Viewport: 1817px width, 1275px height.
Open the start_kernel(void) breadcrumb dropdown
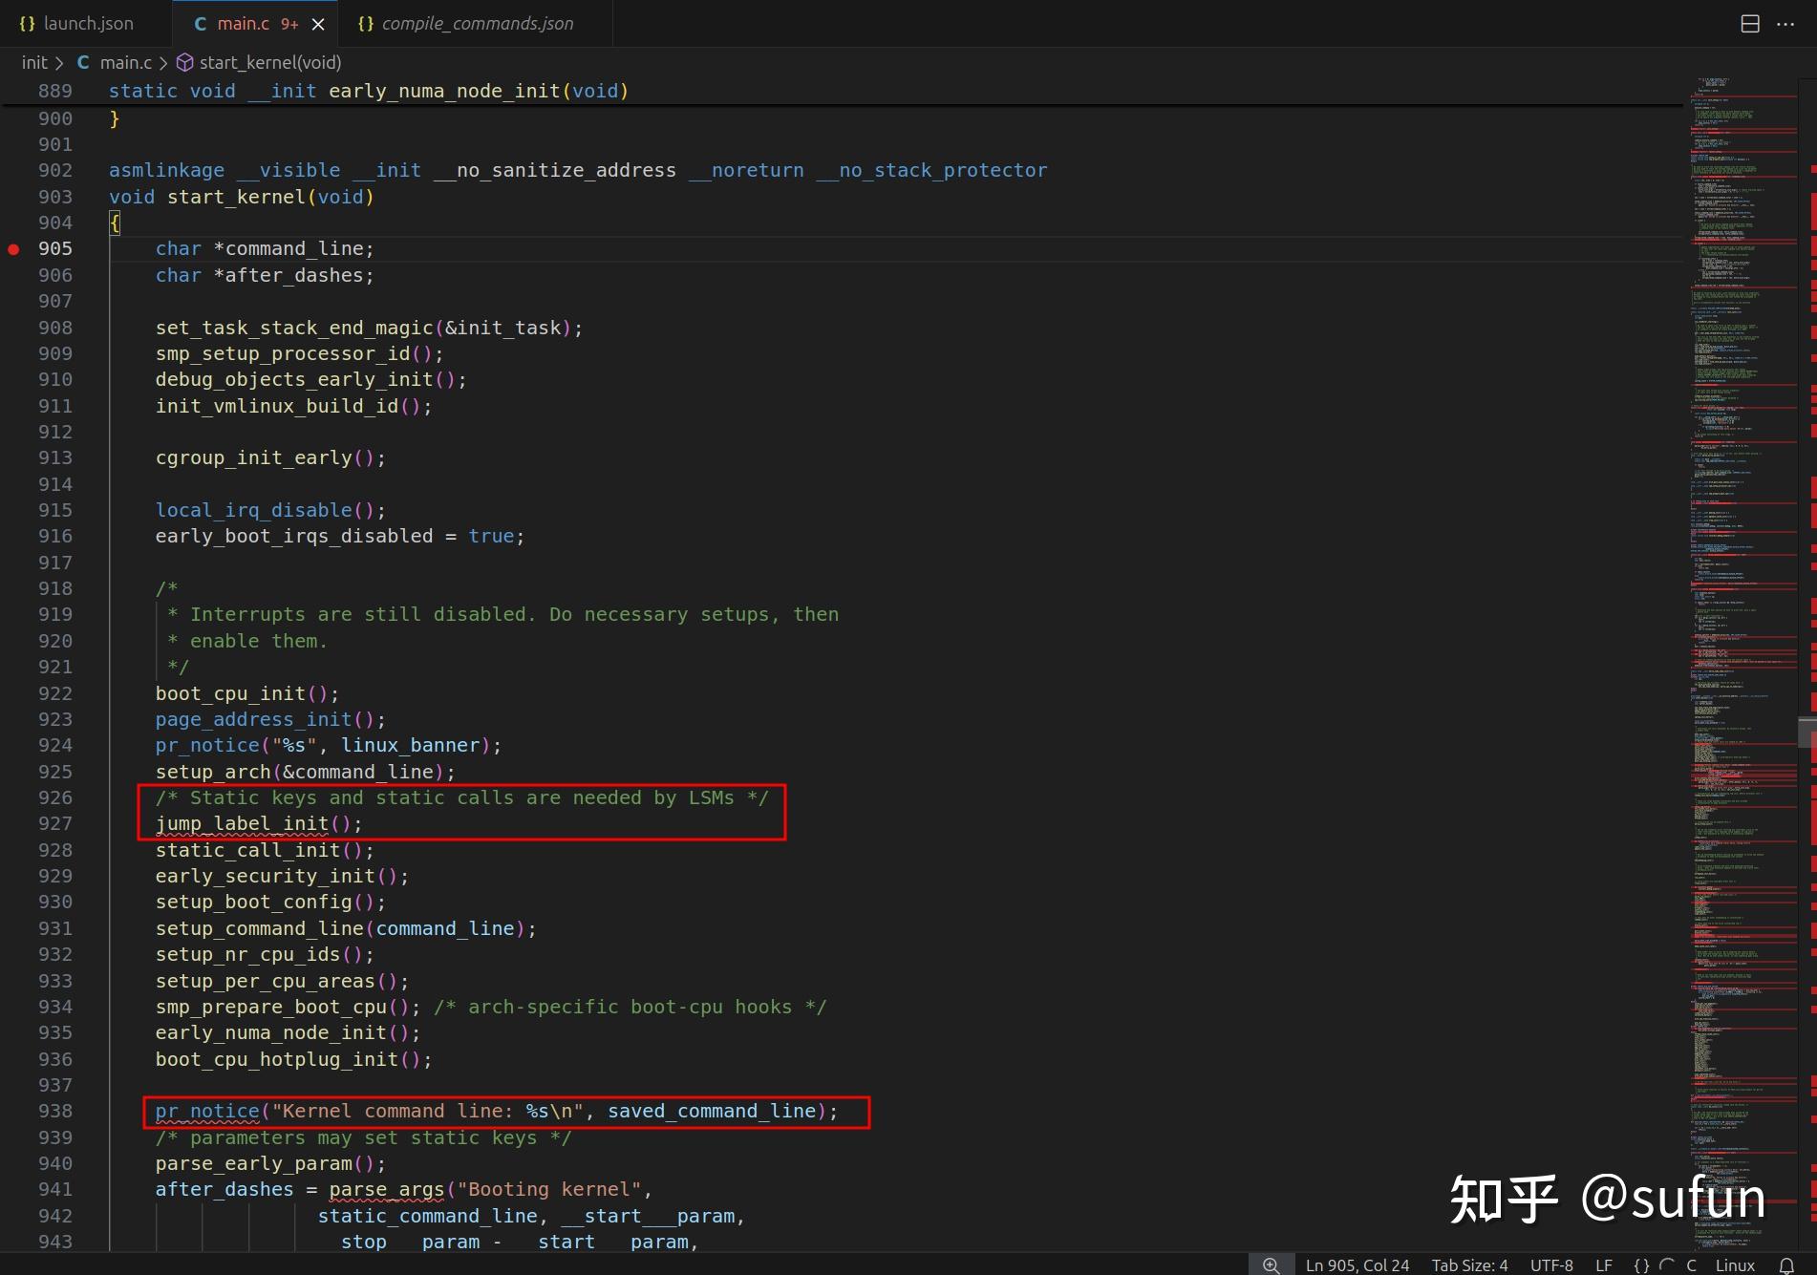coord(270,62)
